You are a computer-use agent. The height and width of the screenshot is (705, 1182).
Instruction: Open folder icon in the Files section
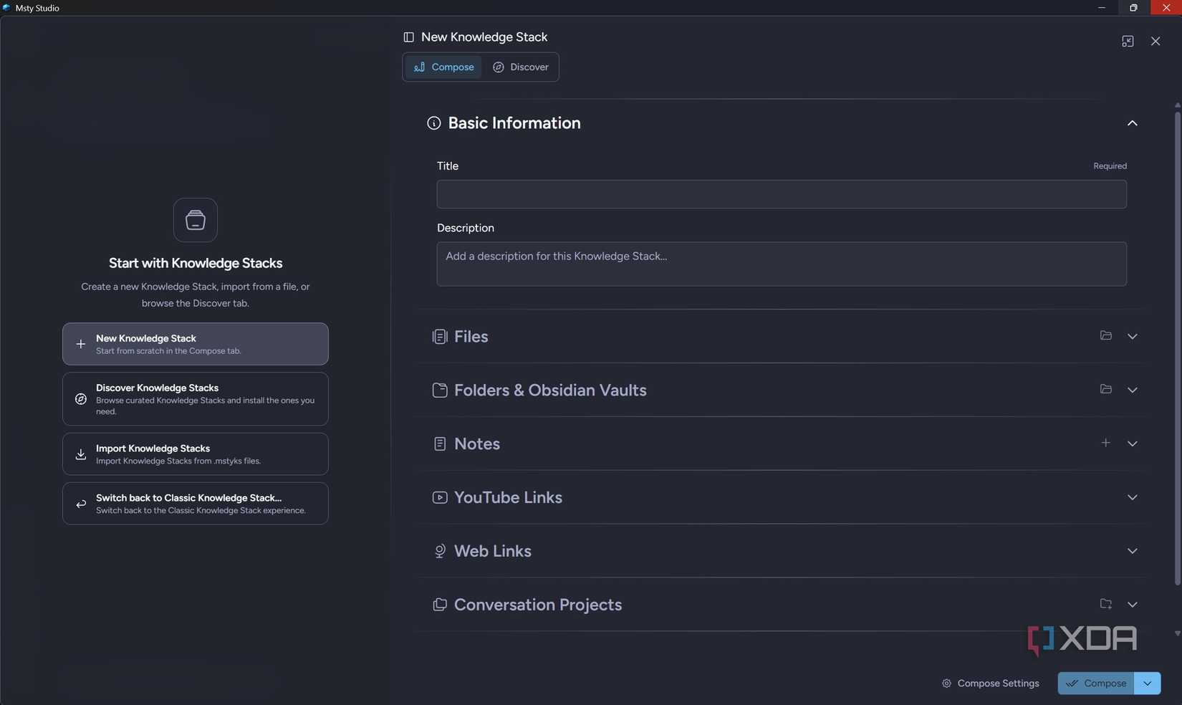[1105, 335]
